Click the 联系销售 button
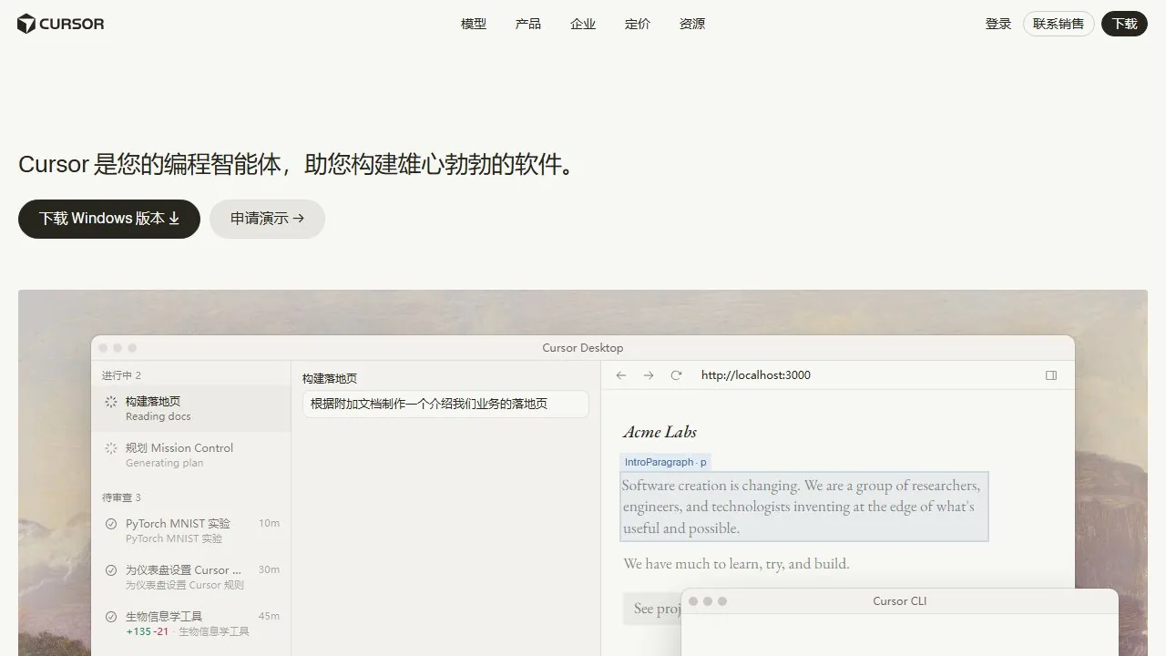Image resolution: width=1166 pixels, height=656 pixels. click(1059, 24)
